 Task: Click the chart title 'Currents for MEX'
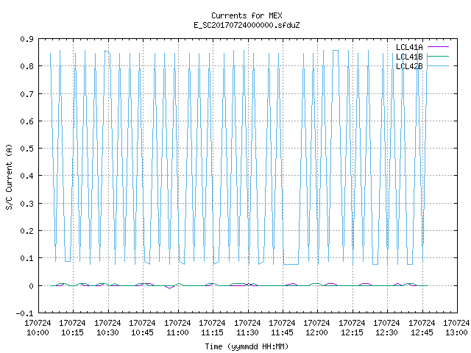click(247, 15)
